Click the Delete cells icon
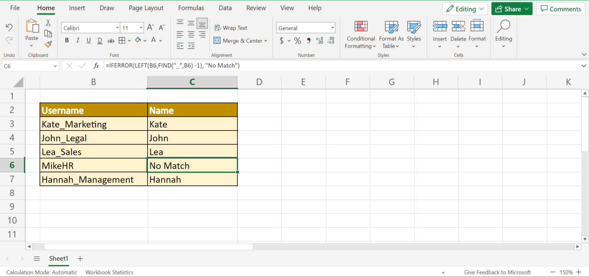This screenshot has height=277, width=589. pyautogui.click(x=458, y=26)
